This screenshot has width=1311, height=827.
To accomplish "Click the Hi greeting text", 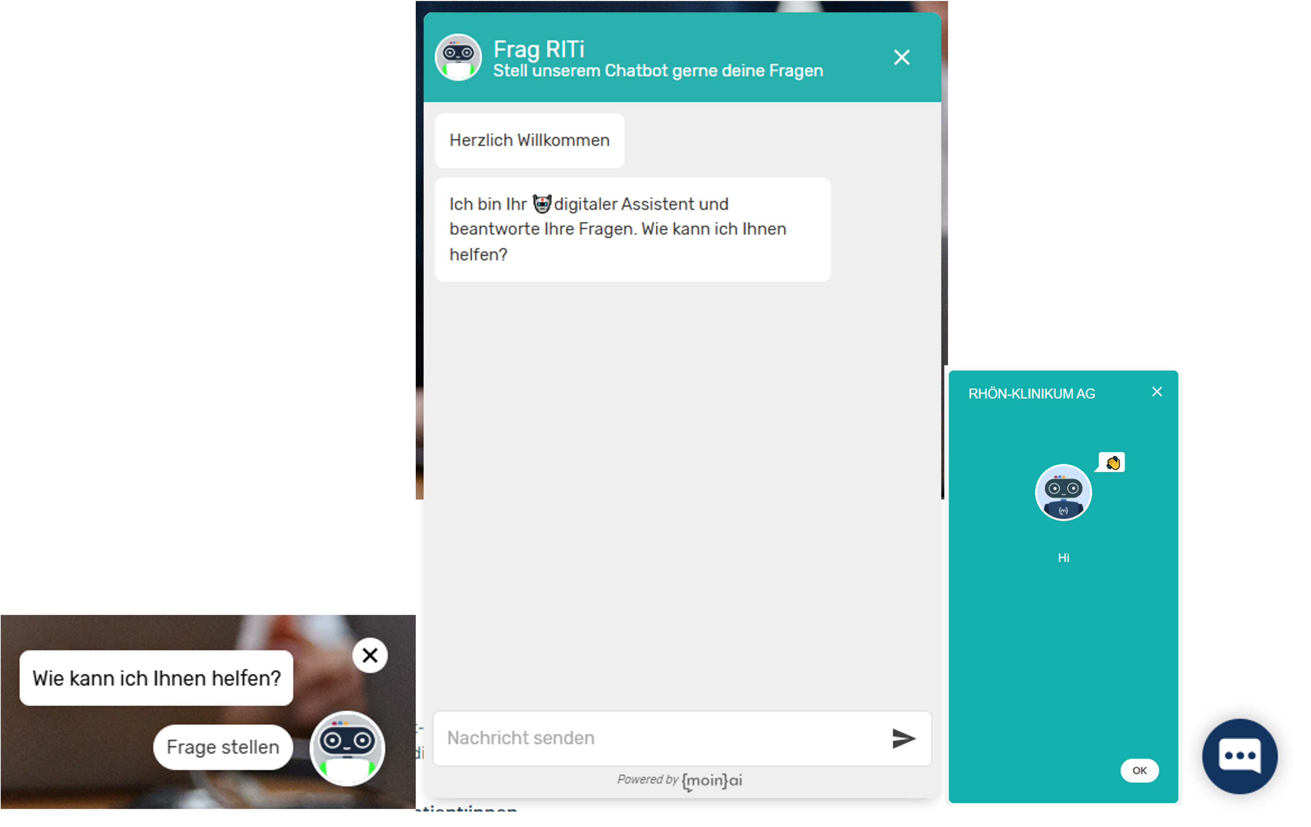I will point(1063,558).
